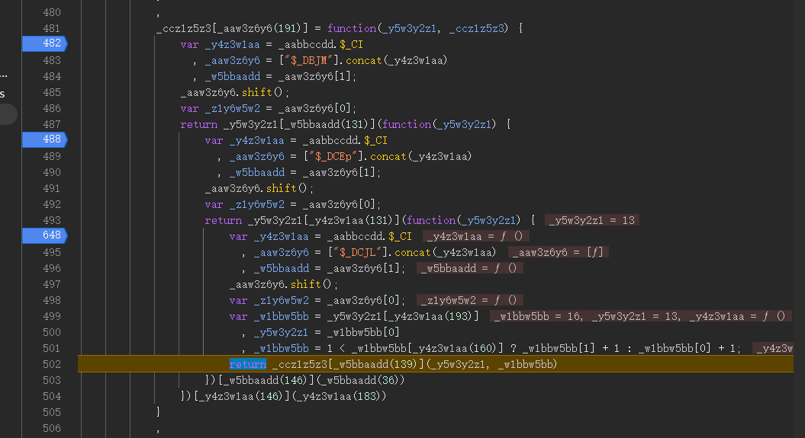Add a breakpoint at line number 499
Image resolution: width=805 pixels, height=438 pixels.
[x=51, y=316]
